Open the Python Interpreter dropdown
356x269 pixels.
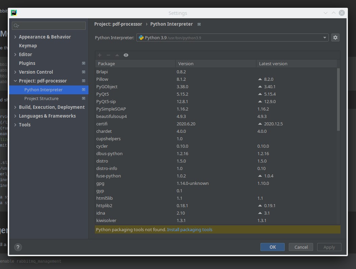(232, 38)
